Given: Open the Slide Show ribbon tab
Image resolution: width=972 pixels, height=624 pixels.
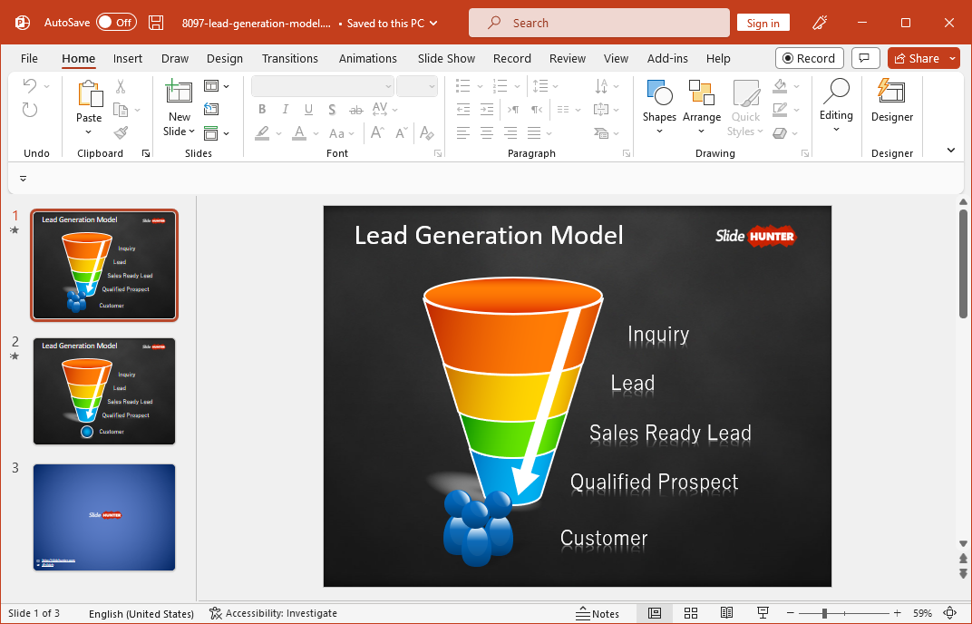Looking at the screenshot, I should 446,58.
